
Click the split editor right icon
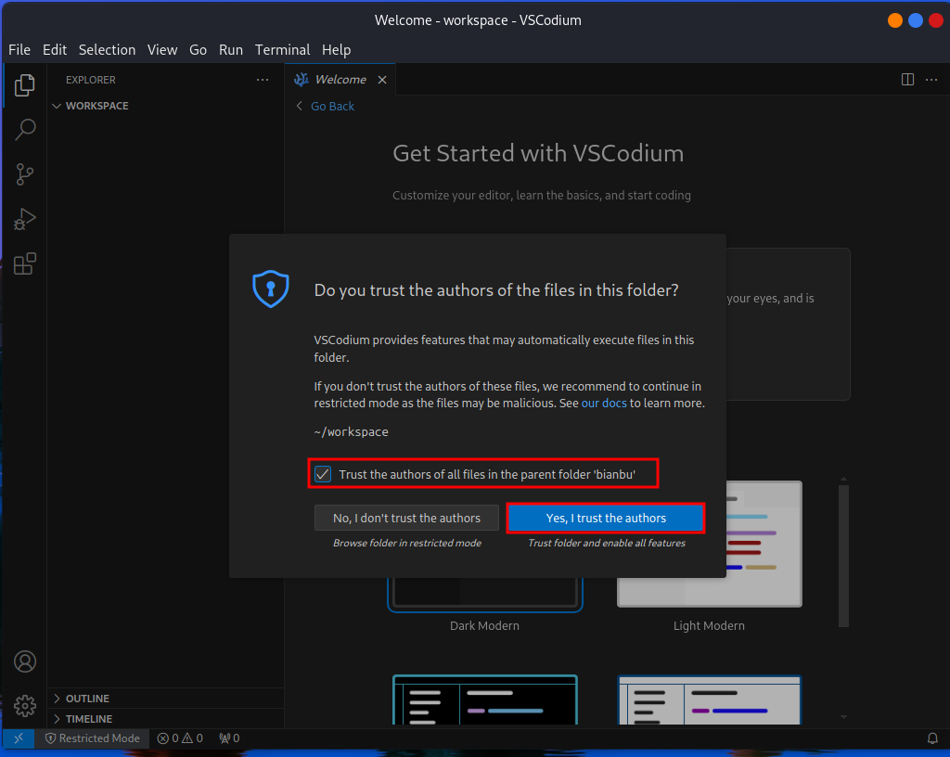pyautogui.click(x=907, y=80)
